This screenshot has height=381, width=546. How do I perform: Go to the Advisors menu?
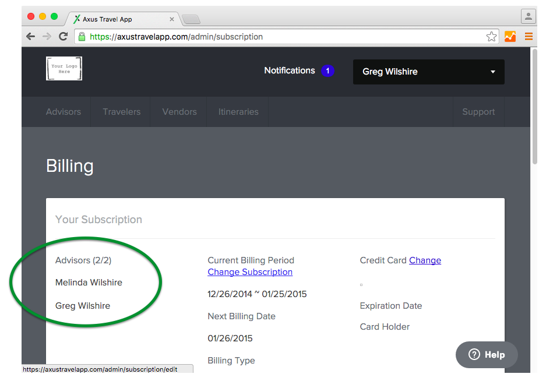tap(64, 112)
